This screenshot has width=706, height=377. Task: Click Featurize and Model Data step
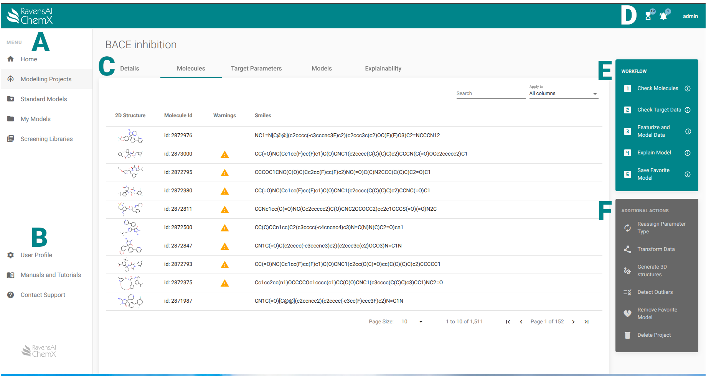(653, 131)
